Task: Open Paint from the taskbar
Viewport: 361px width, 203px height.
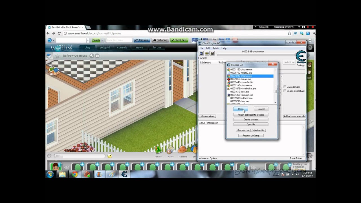Action: (x=112, y=175)
